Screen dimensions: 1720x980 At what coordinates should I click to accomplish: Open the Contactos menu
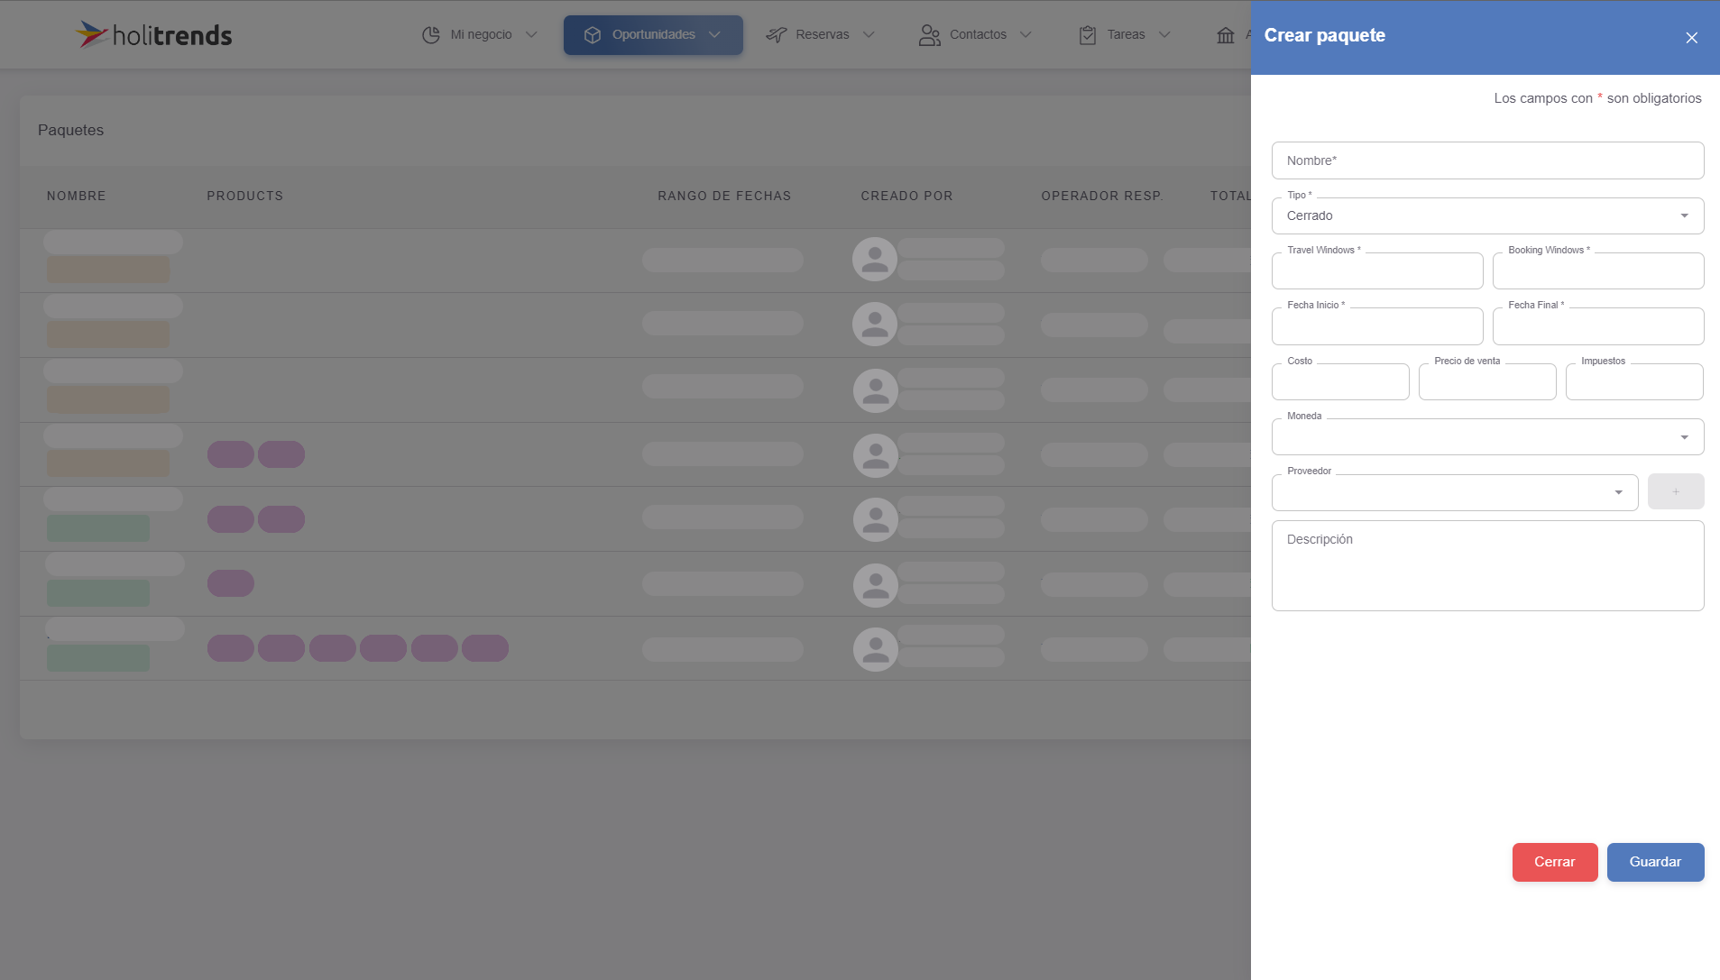pos(975,35)
